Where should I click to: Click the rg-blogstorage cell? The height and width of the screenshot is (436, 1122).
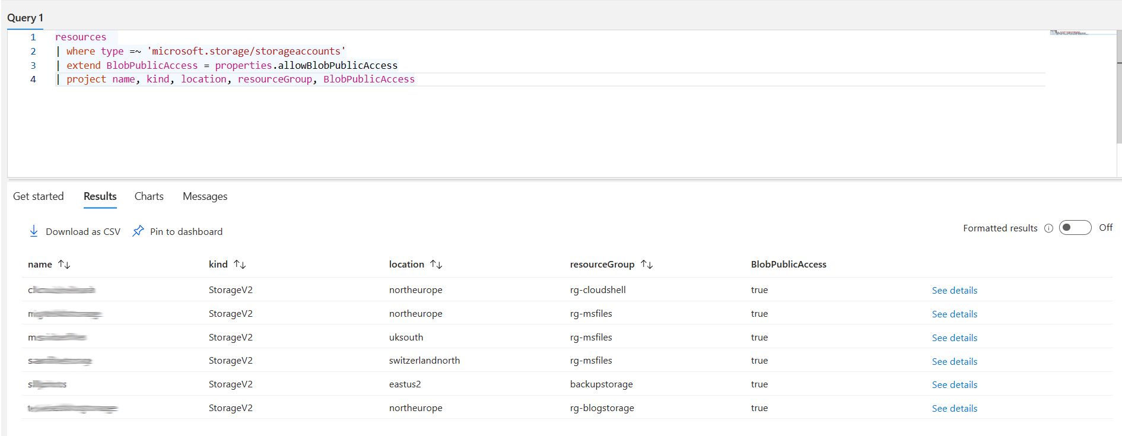[x=602, y=408]
